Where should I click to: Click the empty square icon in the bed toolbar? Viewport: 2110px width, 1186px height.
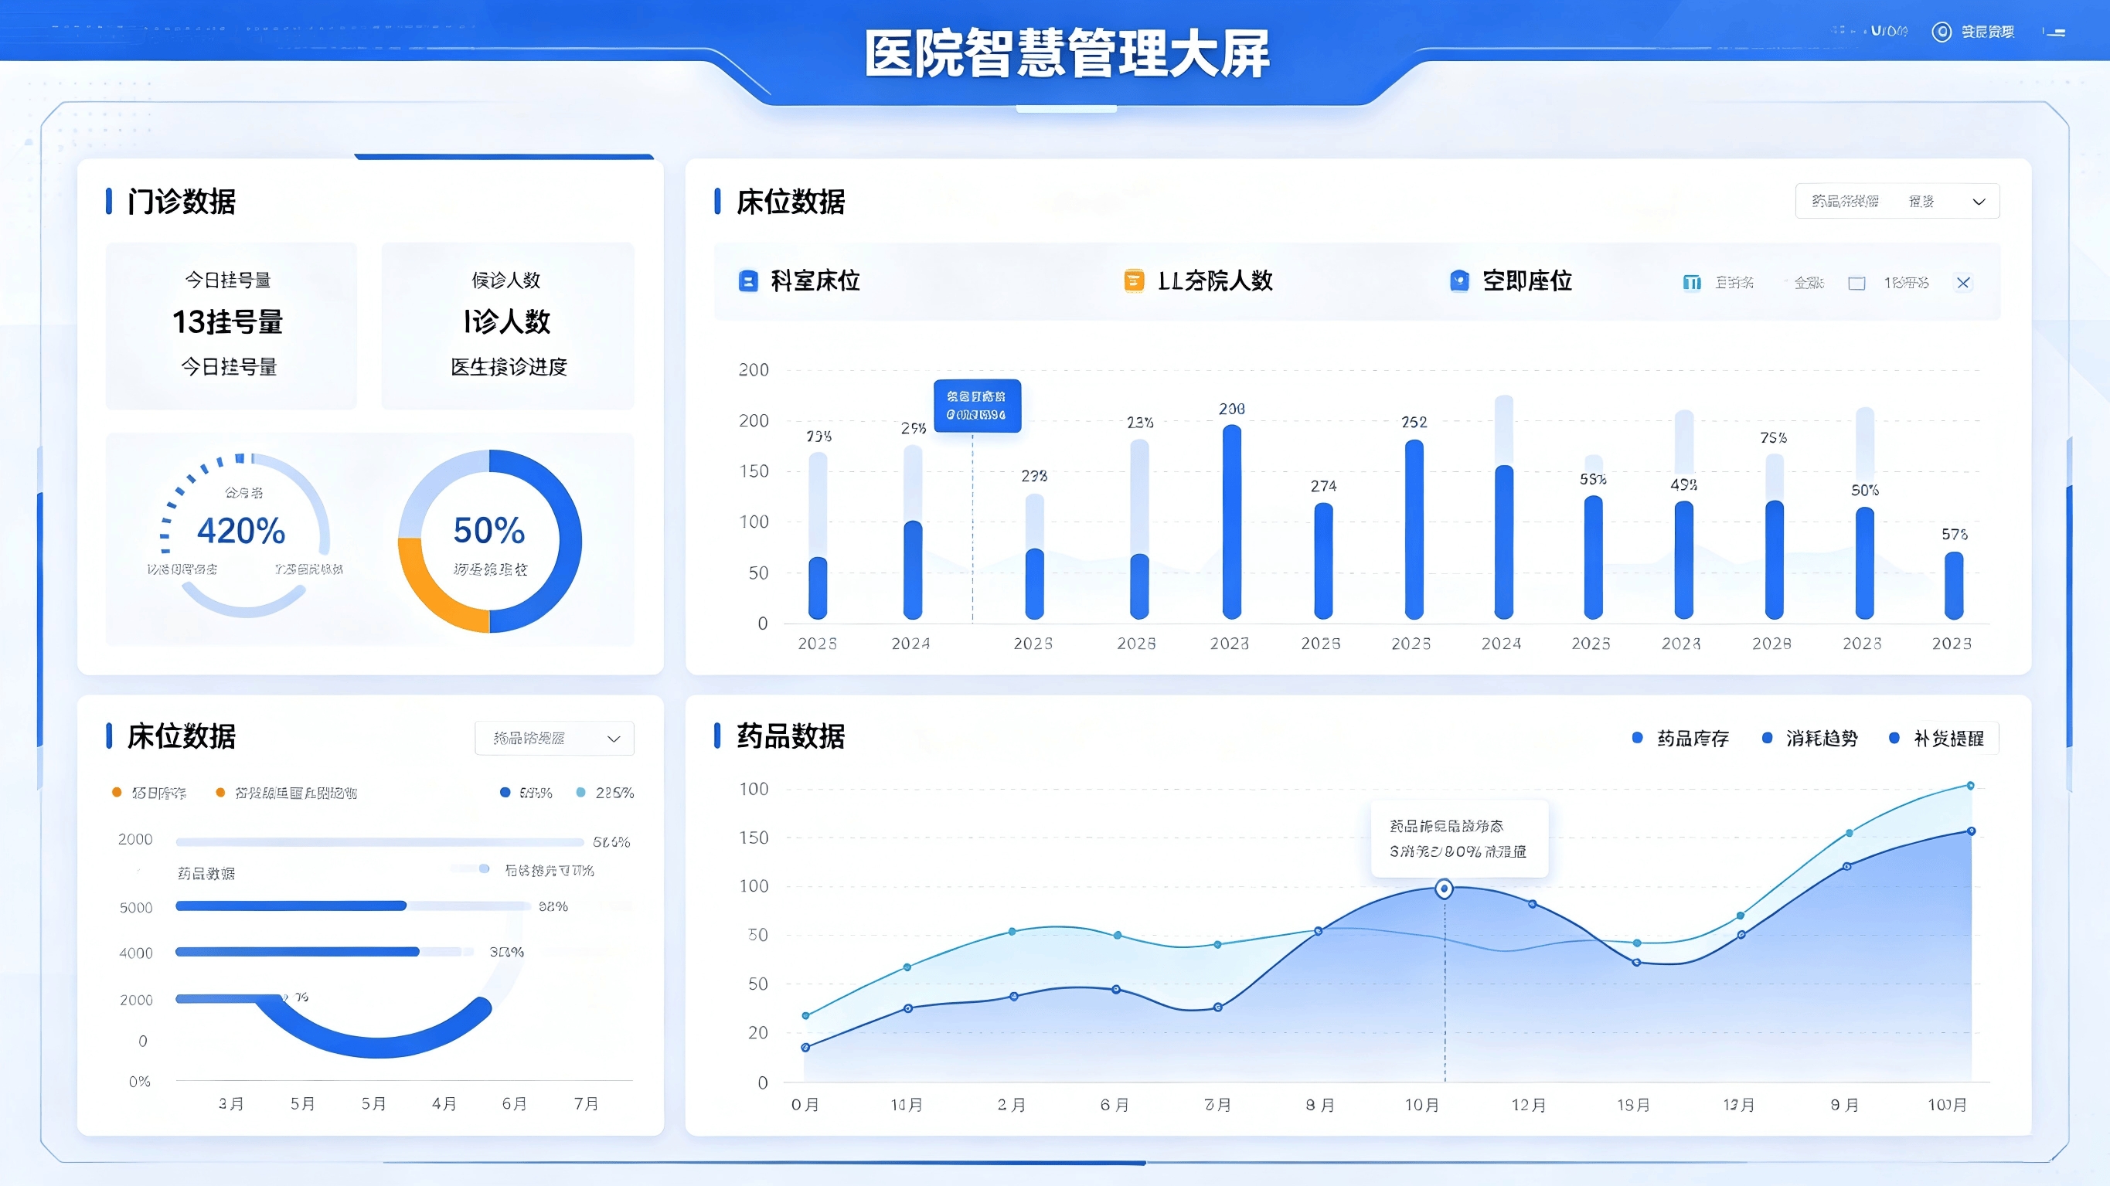(1857, 284)
